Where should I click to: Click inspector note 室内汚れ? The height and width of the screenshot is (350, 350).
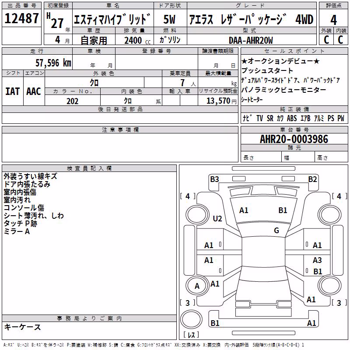(17, 200)
